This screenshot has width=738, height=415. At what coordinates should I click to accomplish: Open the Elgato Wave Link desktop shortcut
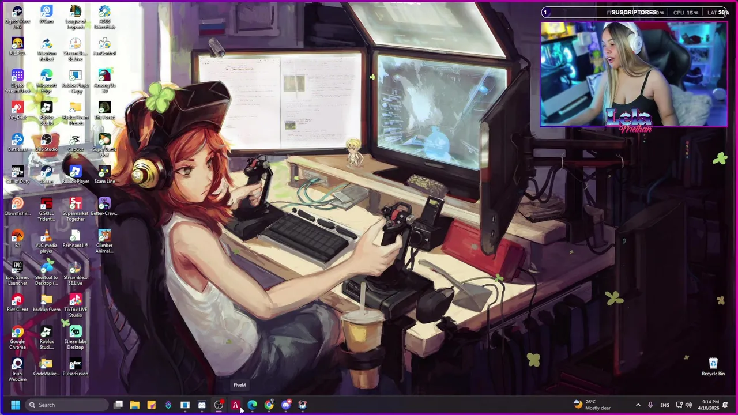click(x=17, y=17)
